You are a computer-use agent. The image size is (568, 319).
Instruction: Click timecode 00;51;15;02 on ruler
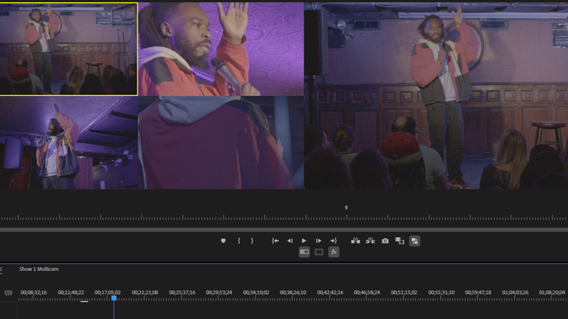[x=404, y=292]
